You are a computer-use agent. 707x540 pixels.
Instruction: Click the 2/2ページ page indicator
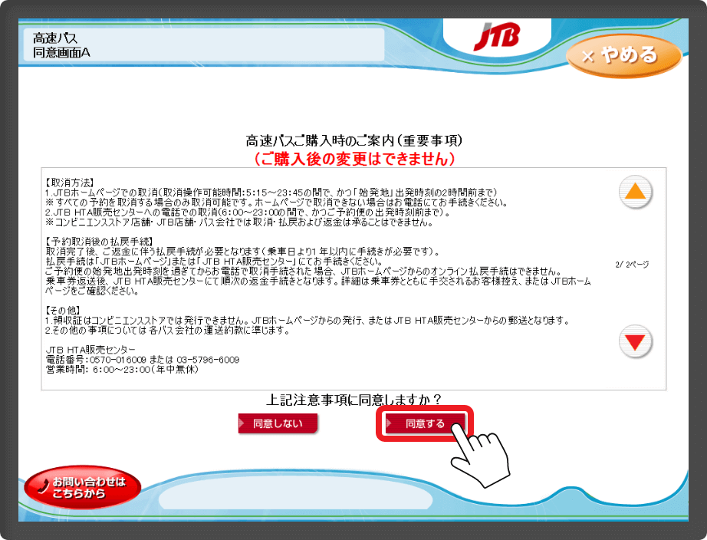click(x=632, y=264)
